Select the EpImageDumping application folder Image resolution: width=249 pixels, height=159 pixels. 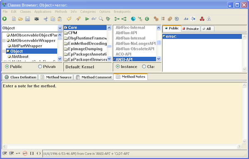85,49
